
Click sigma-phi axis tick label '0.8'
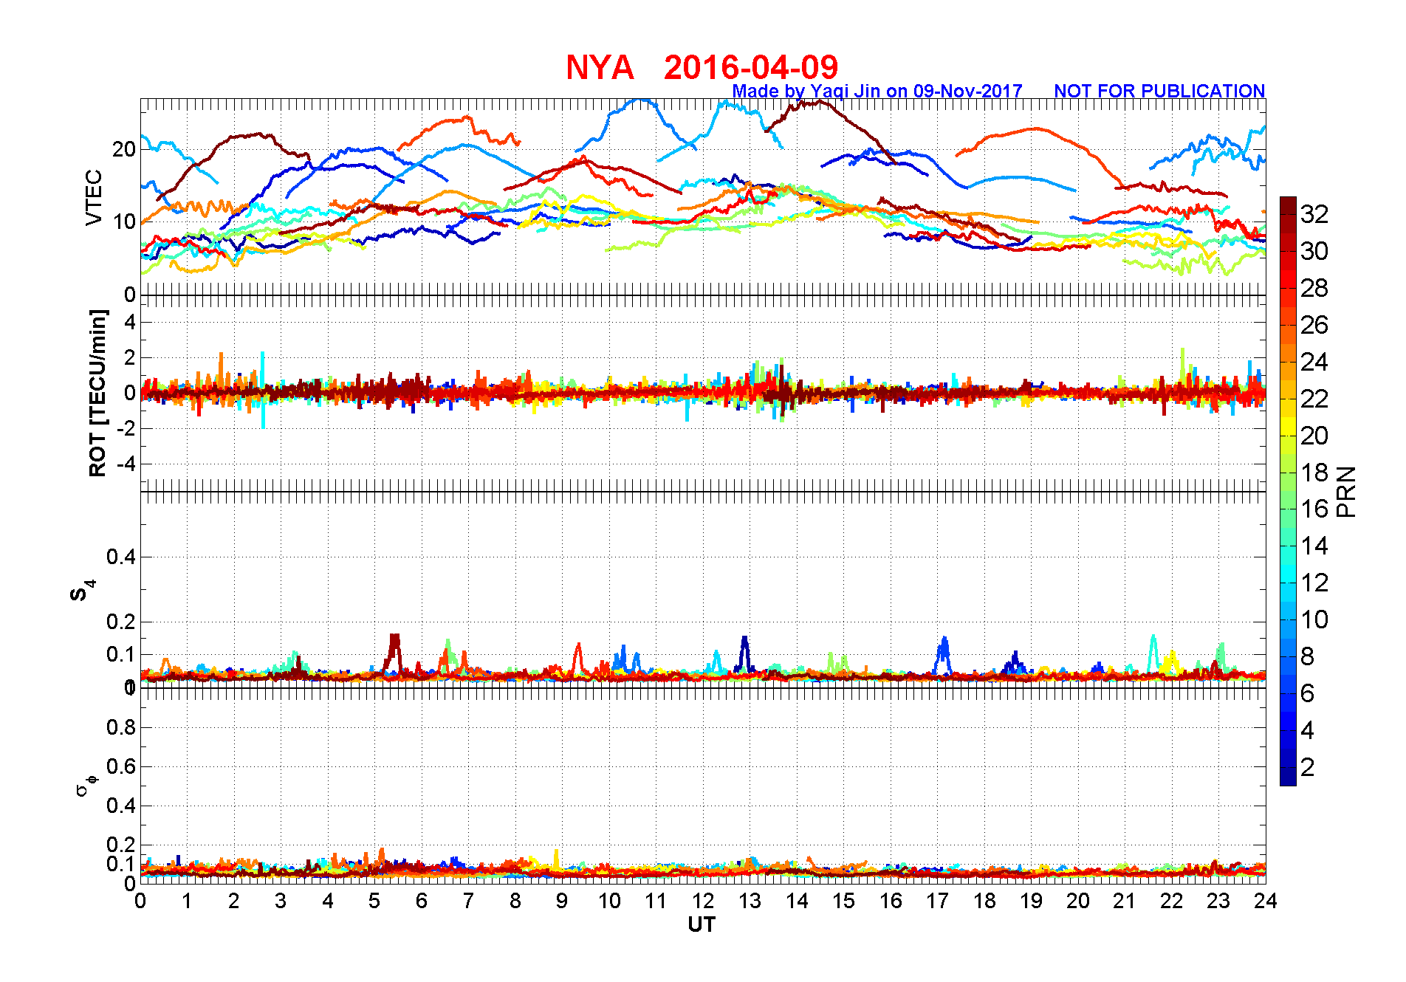[121, 727]
